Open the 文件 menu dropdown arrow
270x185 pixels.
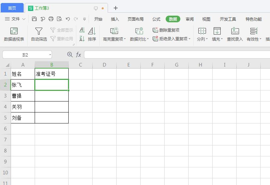(24, 19)
